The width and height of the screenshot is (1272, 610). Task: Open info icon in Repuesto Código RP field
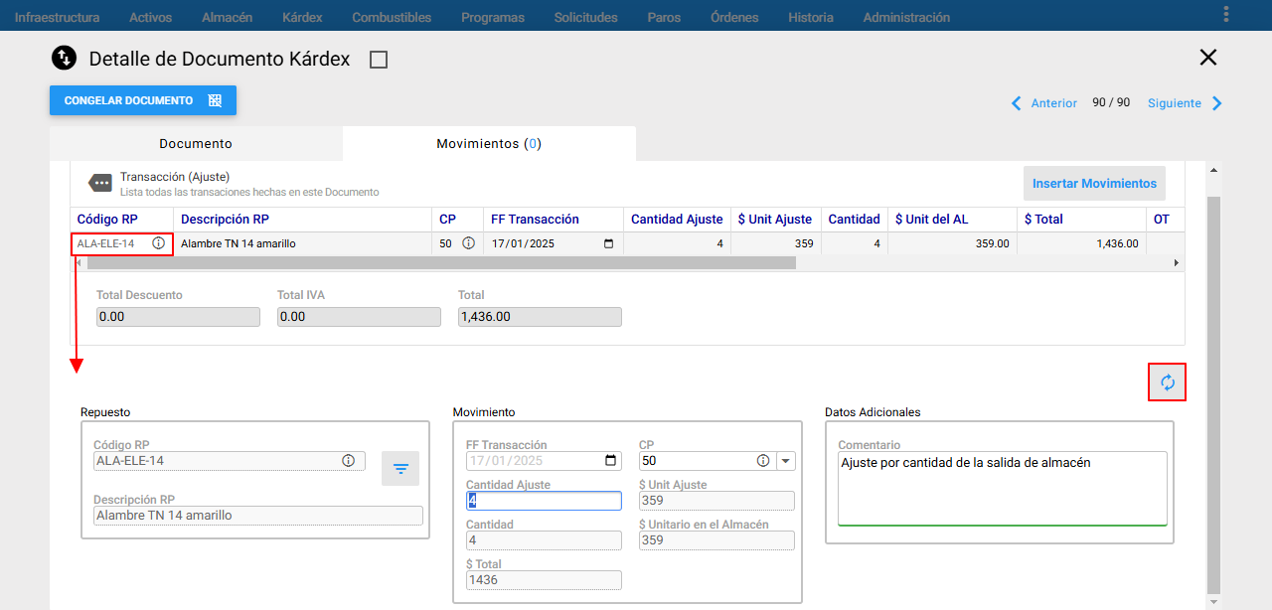pyautogui.click(x=349, y=461)
